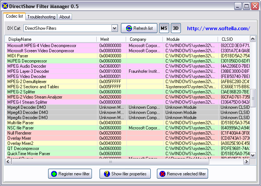Select the MPEG Audio Decoder row
This screenshot has width=261, height=186.
point(128,66)
